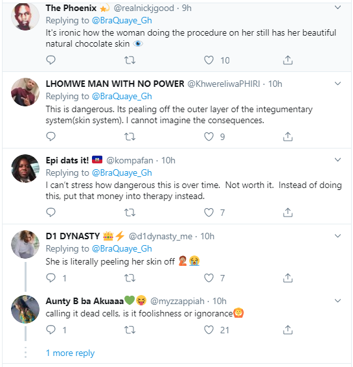Like The Phoenix's tweet with 10 likes
The height and width of the screenshot is (367, 353).
[x=209, y=60]
